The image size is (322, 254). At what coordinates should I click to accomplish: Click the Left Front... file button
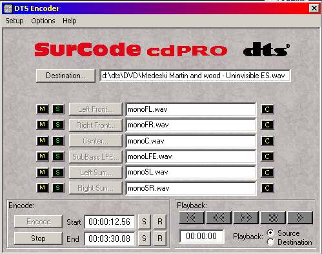[x=96, y=109]
